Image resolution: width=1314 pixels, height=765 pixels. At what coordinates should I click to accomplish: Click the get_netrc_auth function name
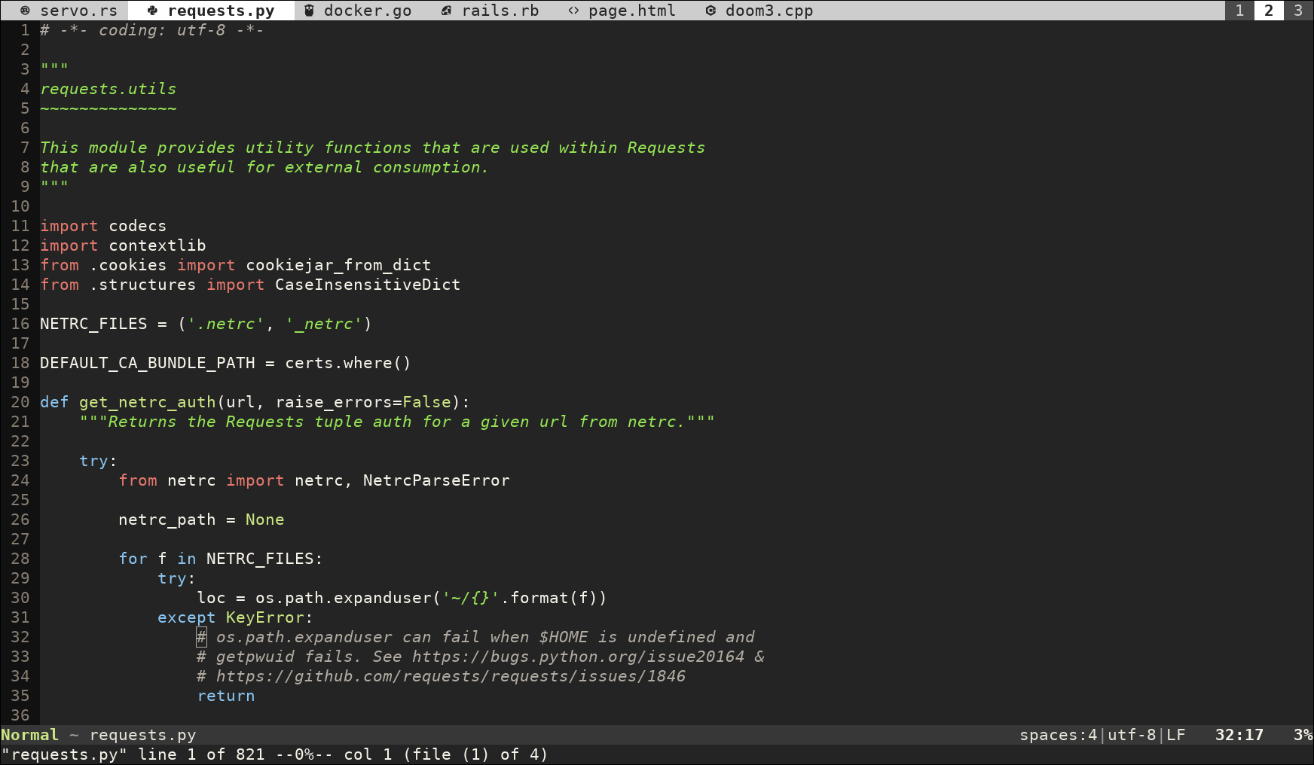point(148,402)
